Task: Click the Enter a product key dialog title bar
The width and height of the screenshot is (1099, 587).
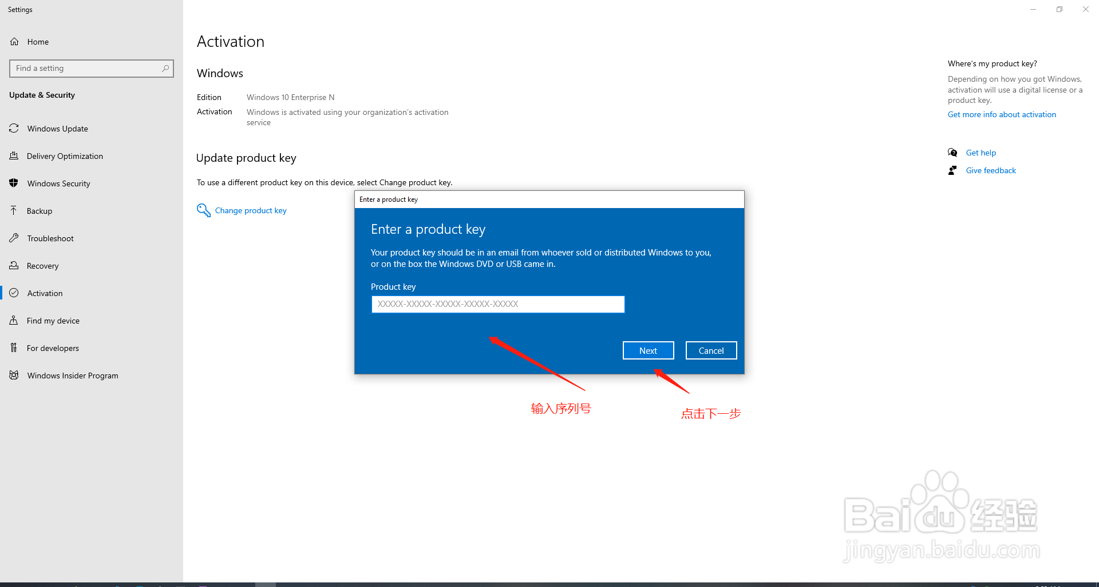Action: click(549, 199)
